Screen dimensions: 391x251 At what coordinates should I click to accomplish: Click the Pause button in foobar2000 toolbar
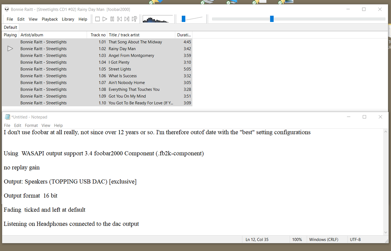(112, 19)
